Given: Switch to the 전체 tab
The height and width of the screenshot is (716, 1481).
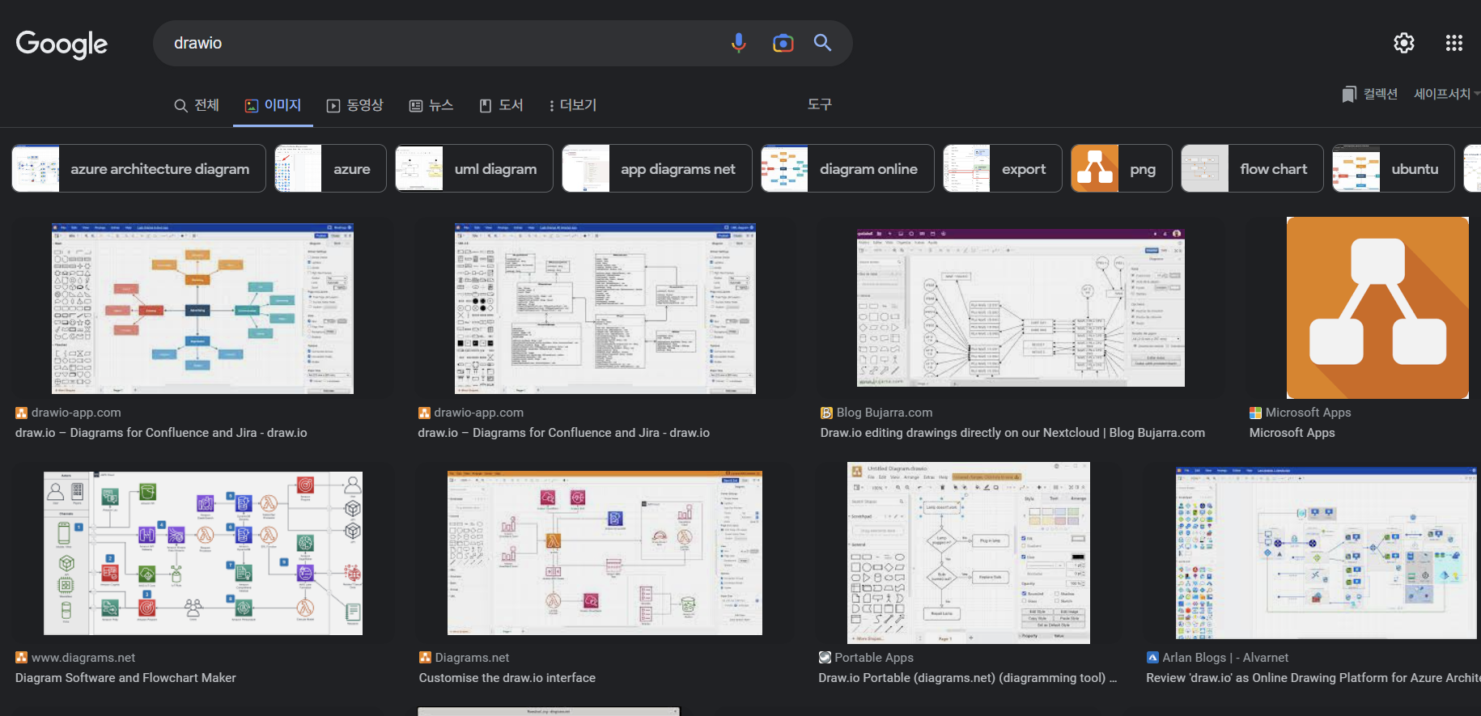Looking at the screenshot, I should click(x=197, y=105).
